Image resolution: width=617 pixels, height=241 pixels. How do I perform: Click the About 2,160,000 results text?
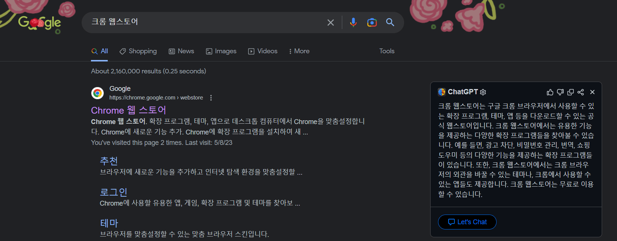click(x=148, y=71)
